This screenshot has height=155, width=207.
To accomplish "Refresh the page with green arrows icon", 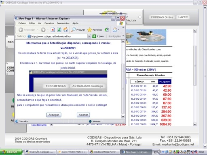I will tap(59, 30).
